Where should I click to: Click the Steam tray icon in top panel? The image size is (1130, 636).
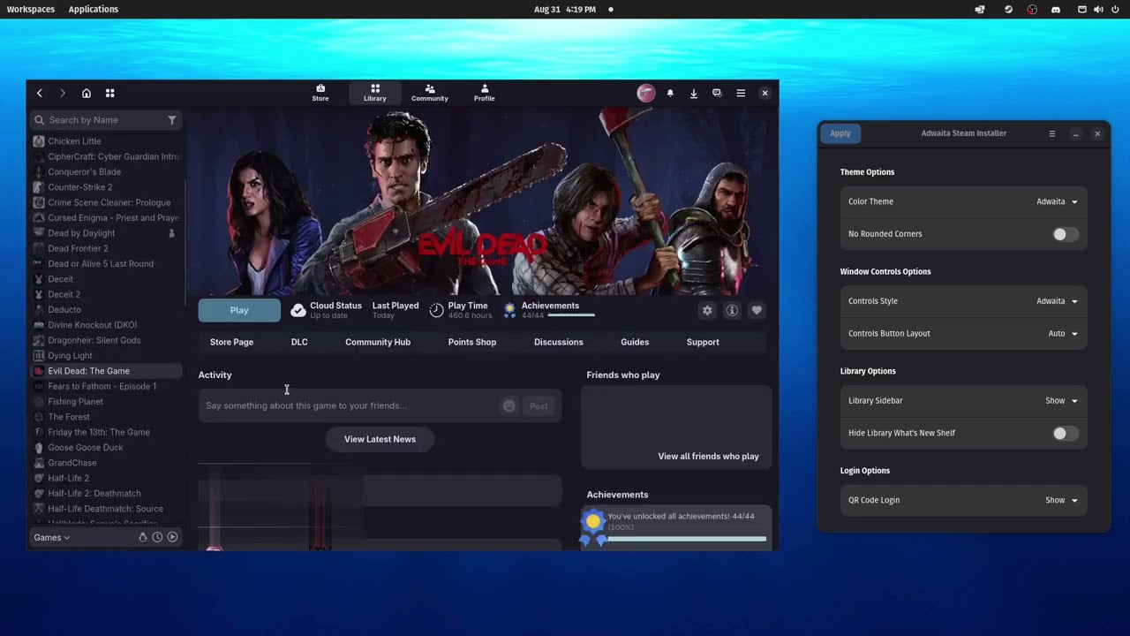point(1008,9)
